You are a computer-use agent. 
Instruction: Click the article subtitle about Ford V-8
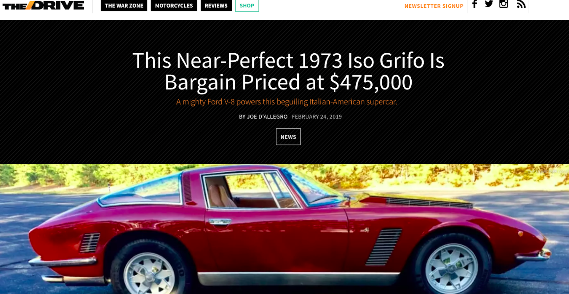[287, 102]
